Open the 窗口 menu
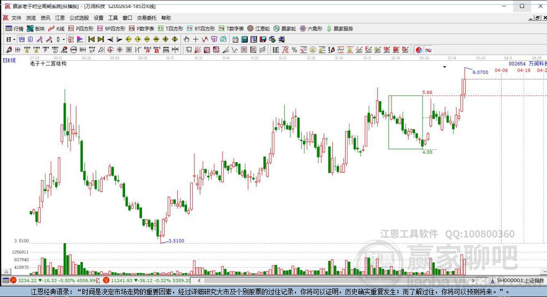 click(x=127, y=18)
